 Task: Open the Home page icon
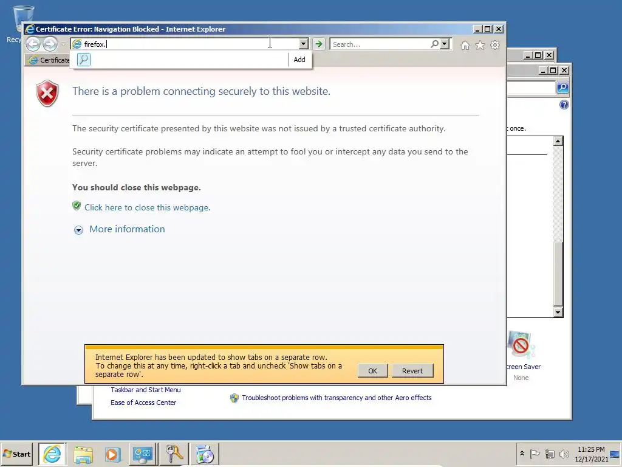pyautogui.click(x=465, y=45)
